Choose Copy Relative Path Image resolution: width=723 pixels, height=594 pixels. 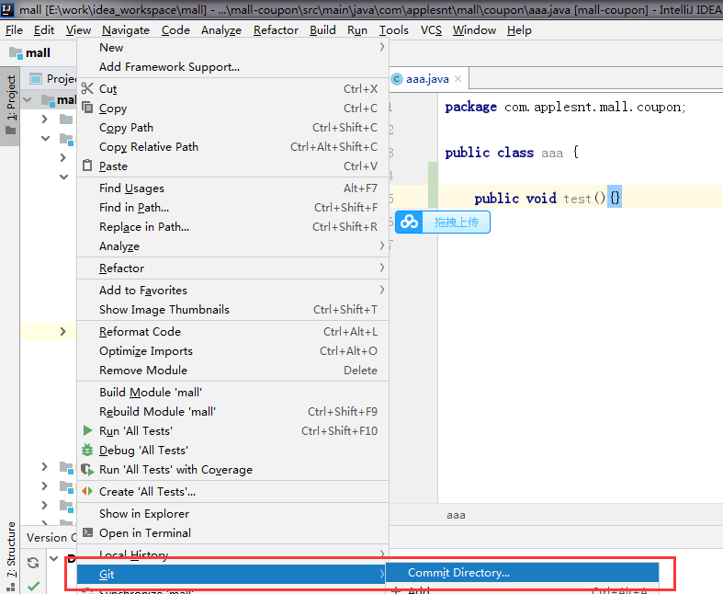pyautogui.click(x=232, y=147)
